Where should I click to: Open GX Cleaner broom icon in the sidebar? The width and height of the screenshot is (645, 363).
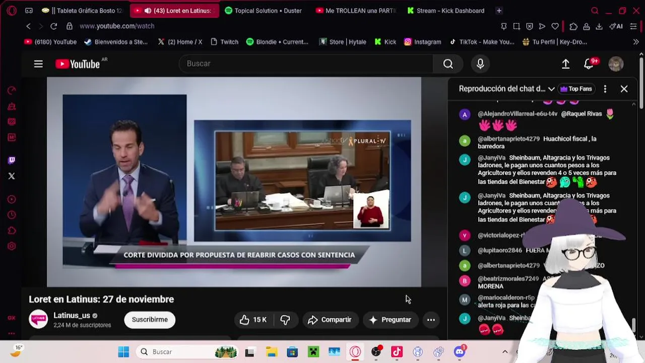tap(12, 106)
